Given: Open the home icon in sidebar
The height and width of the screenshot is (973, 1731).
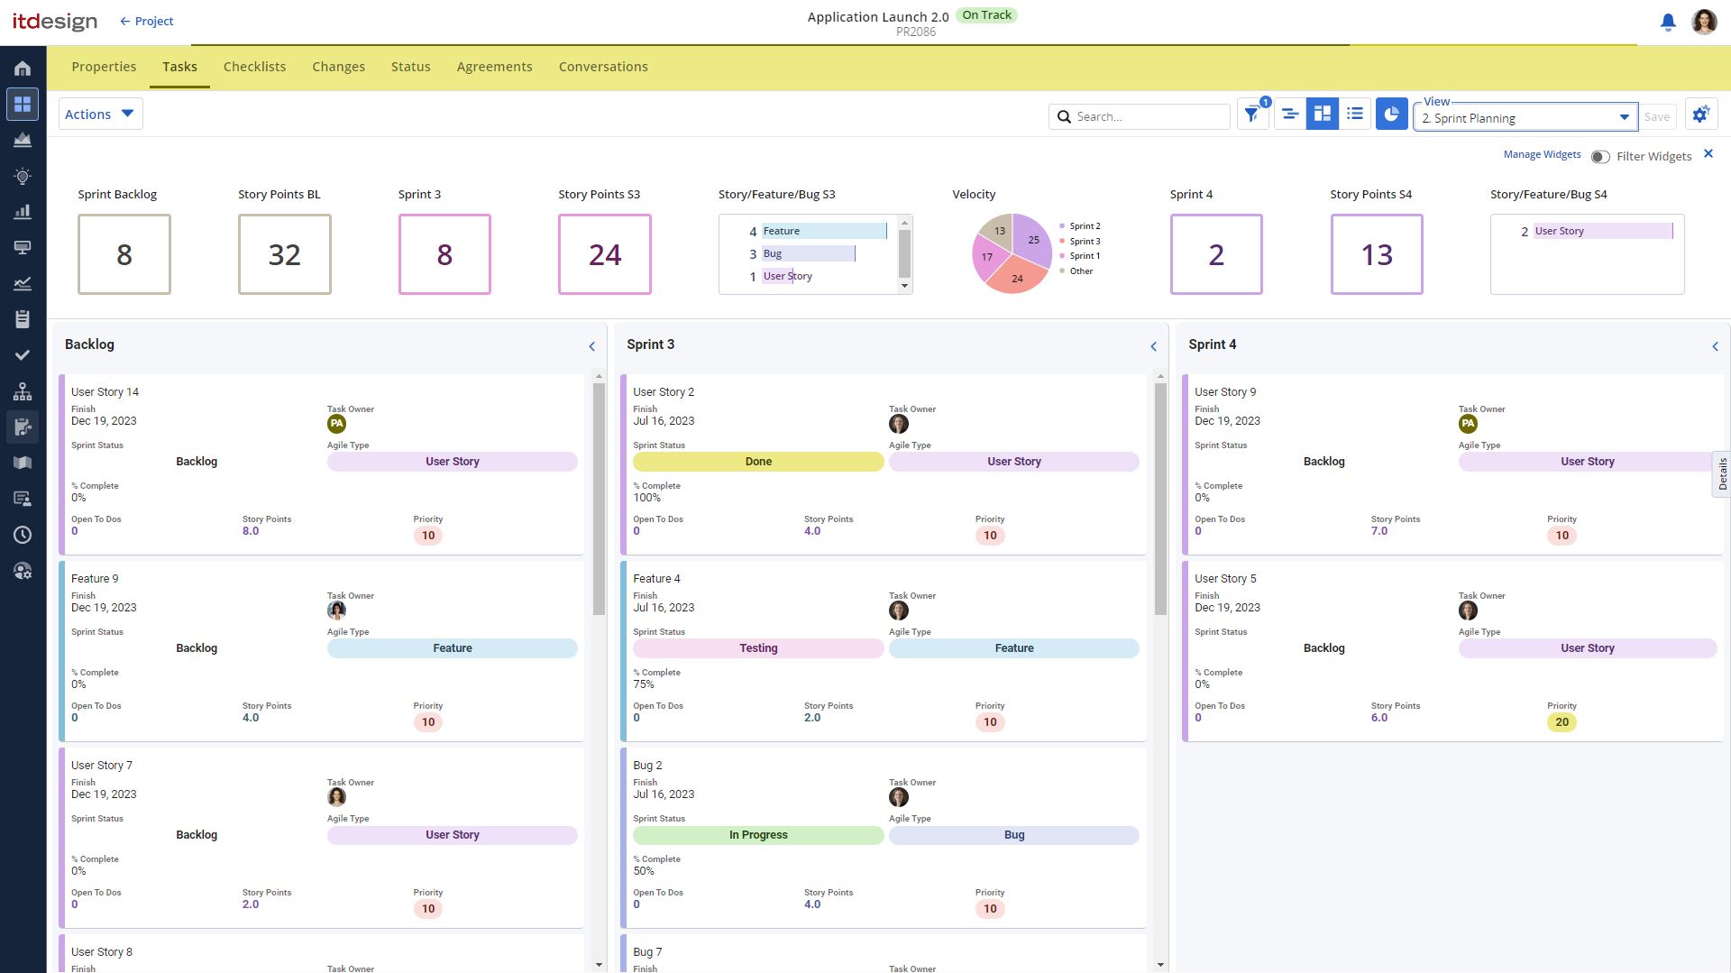Looking at the screenshot, I should point(23,69).
